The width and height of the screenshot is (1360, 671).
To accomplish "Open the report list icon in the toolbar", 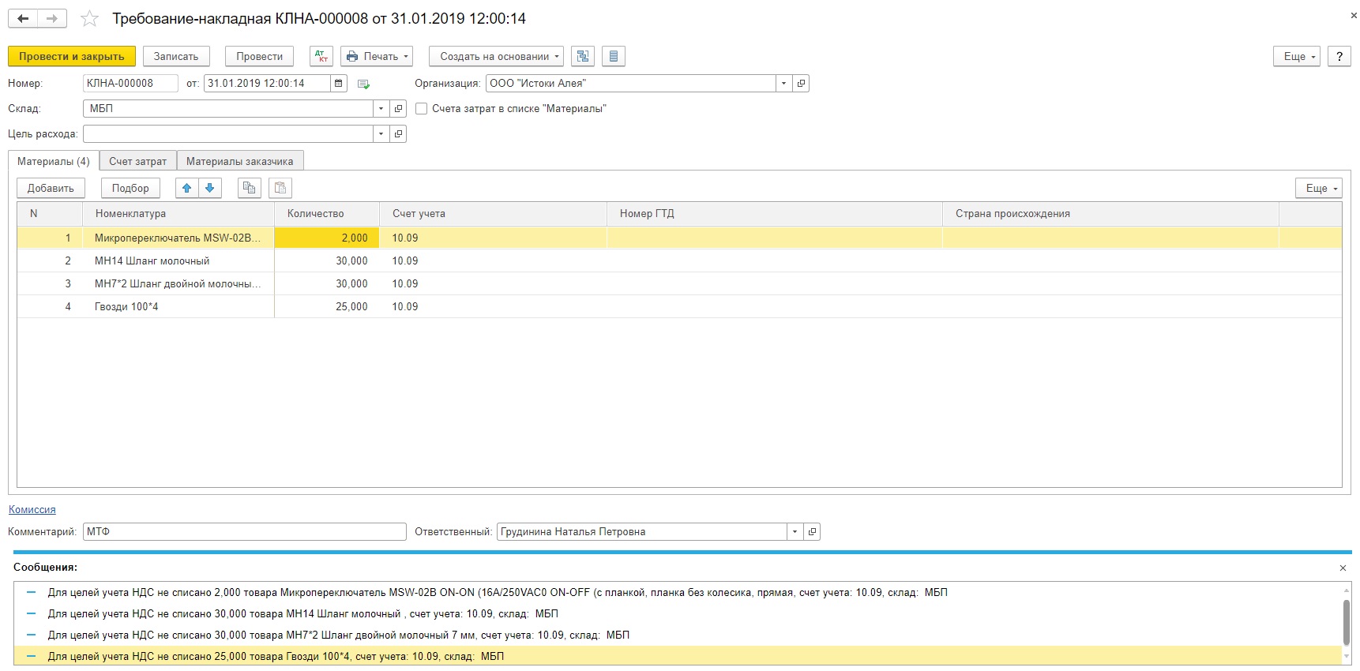I will click(x=614, y=56).
